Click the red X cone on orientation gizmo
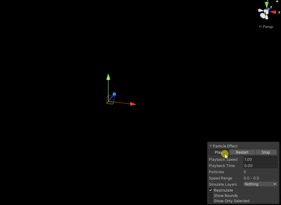 [273, 12]
